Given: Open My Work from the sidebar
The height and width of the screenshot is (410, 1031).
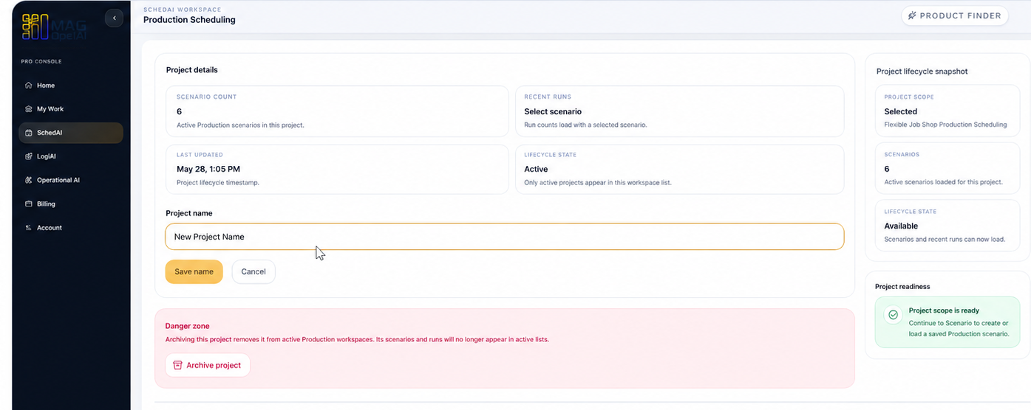Looking at the screenshot, I should [x=71, y=109].
